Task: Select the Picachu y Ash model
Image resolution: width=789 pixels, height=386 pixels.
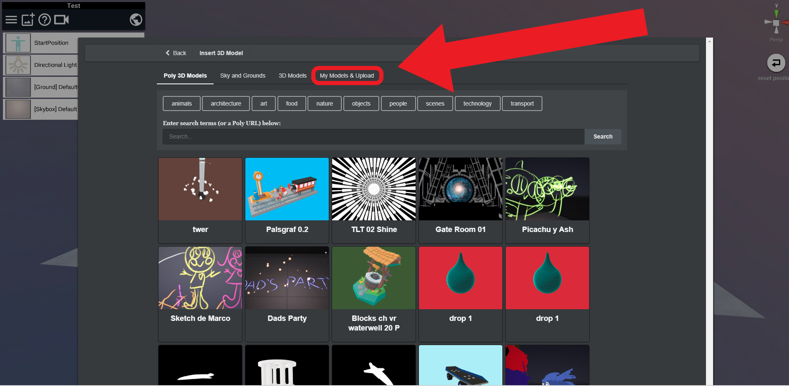Action: [x=547, y=200]
